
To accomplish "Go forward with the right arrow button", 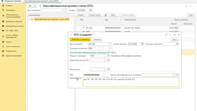I will pos(35,6).
